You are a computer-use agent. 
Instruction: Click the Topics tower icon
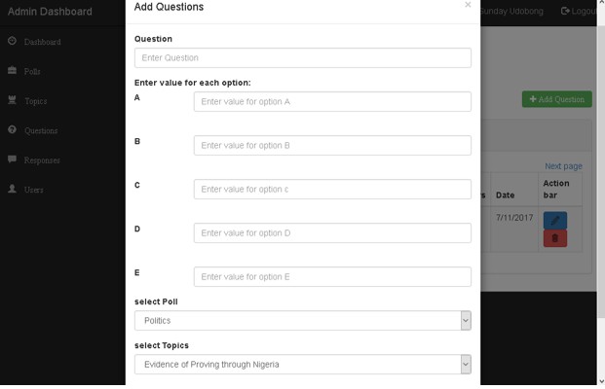click(12, 100)
